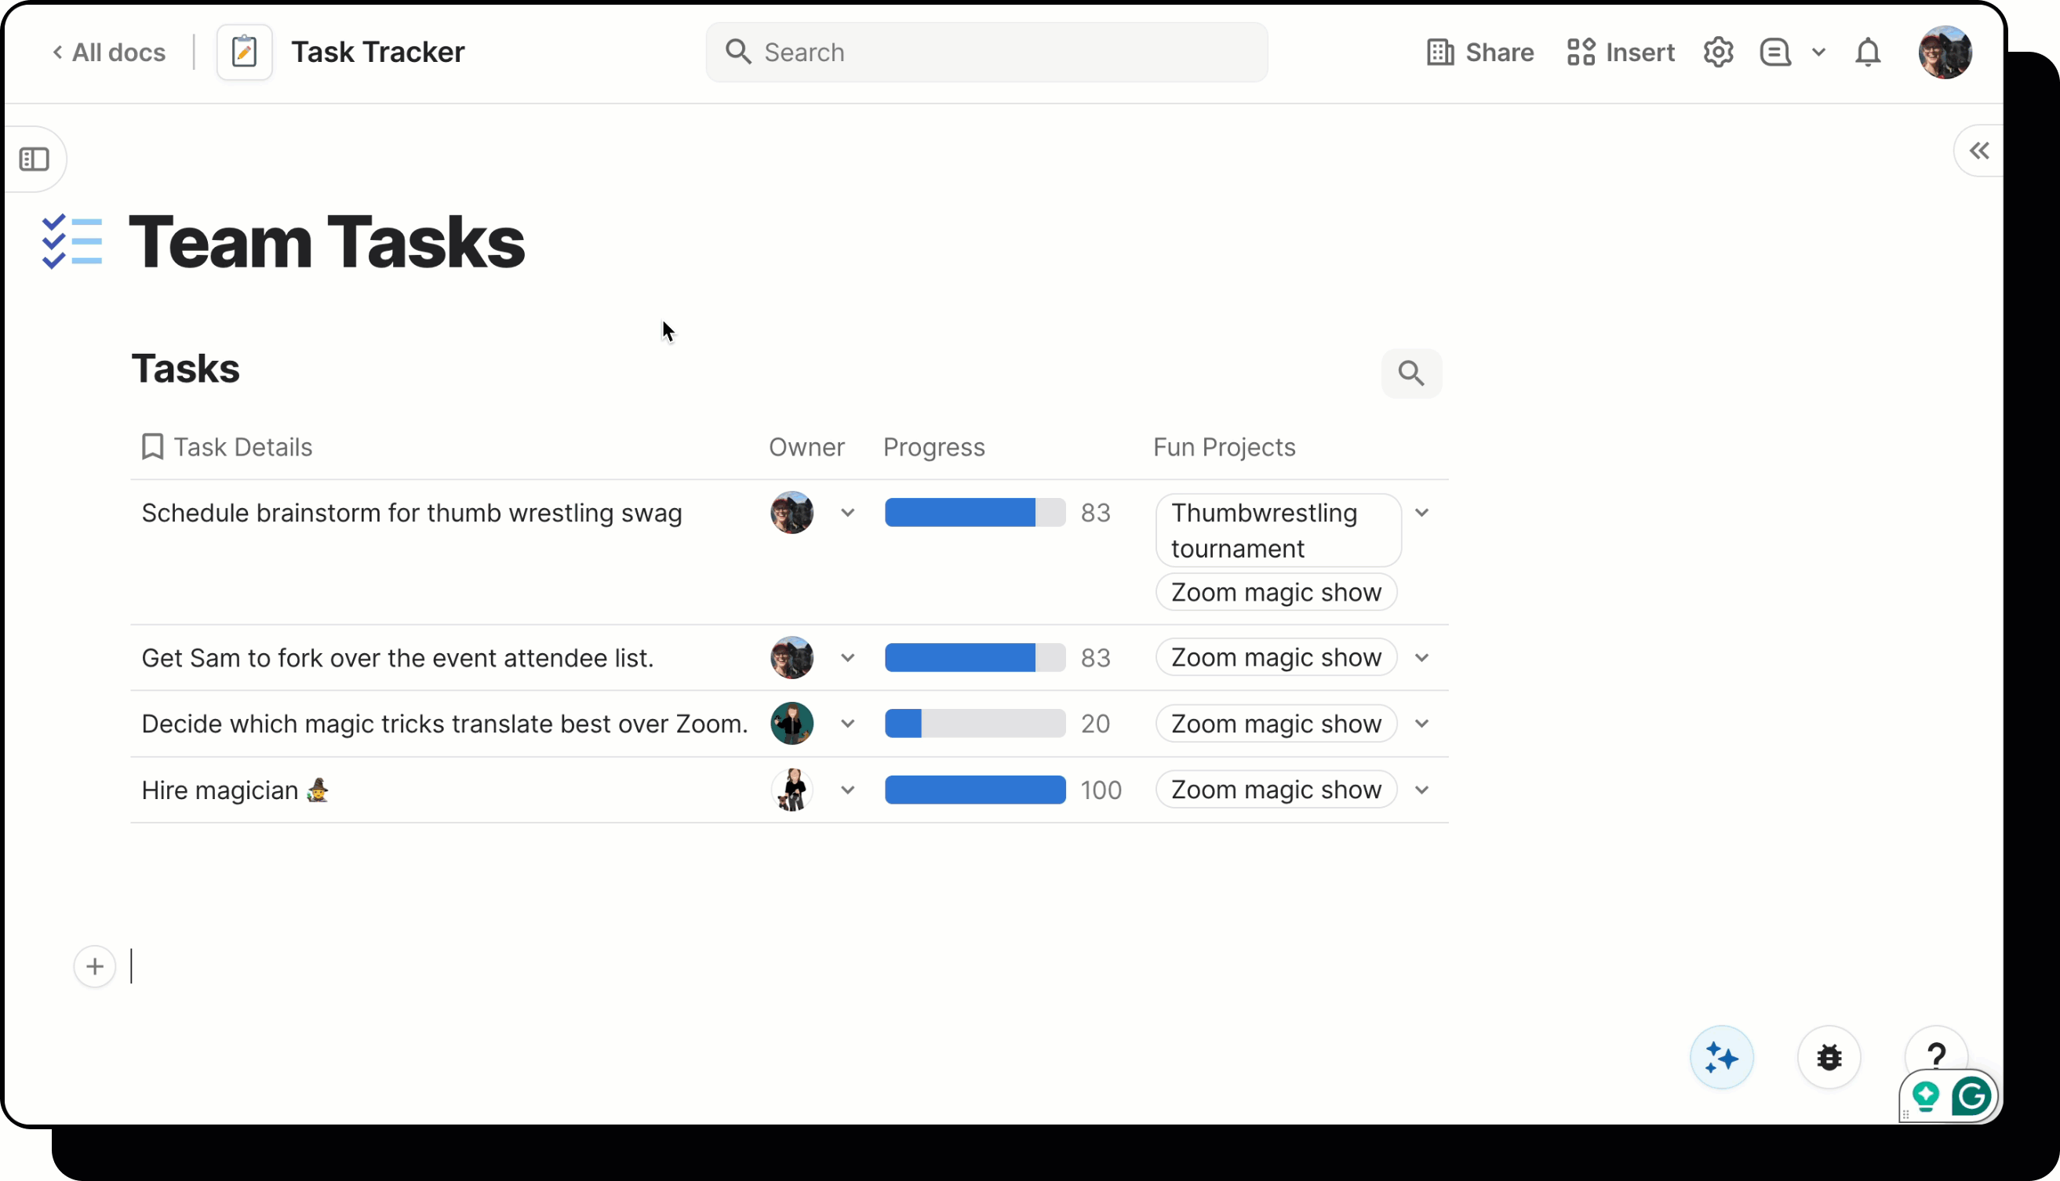Viewport: 2060px width, 1181px height.
Task: Click the Share button
Action: tap(1480, 53)
